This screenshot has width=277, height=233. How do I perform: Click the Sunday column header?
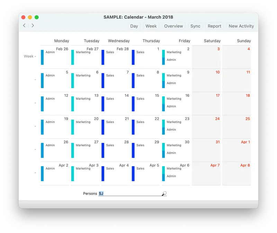click(244, 41)
